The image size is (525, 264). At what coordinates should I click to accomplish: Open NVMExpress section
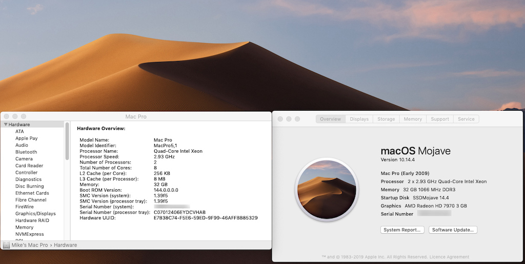point(29,234)
